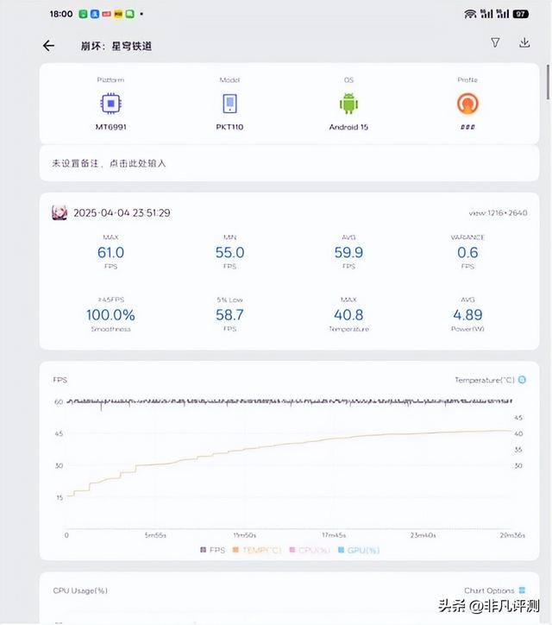The width and height of the screenshot is (552, 625).
Task: Tap the download report icon
Action: pos(524,42)
